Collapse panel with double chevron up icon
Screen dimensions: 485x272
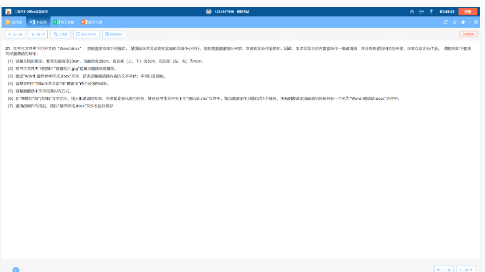(x=412, y=12)
